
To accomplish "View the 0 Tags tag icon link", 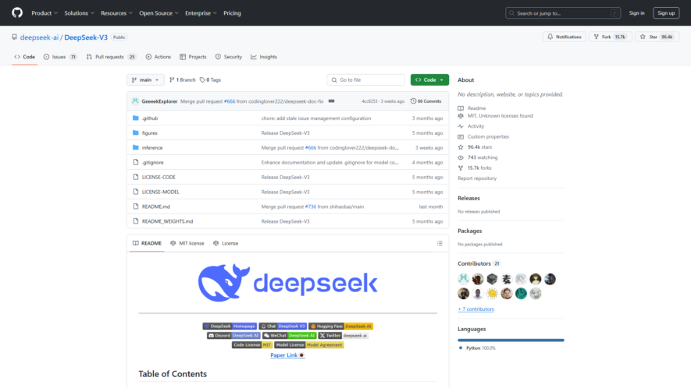I will click(x=202, y=80).
